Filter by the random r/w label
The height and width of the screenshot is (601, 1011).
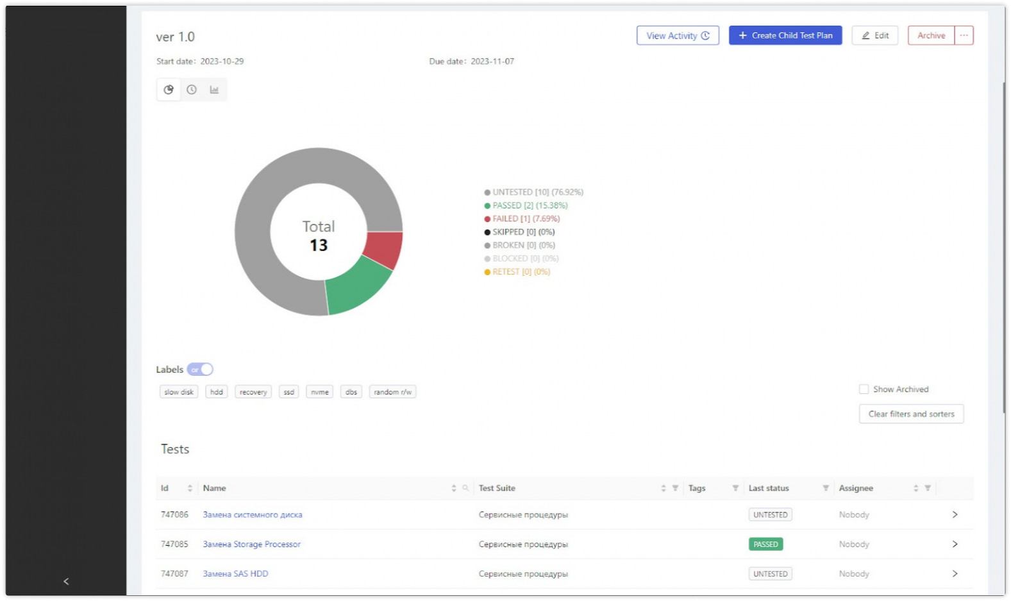coord(393,392)
